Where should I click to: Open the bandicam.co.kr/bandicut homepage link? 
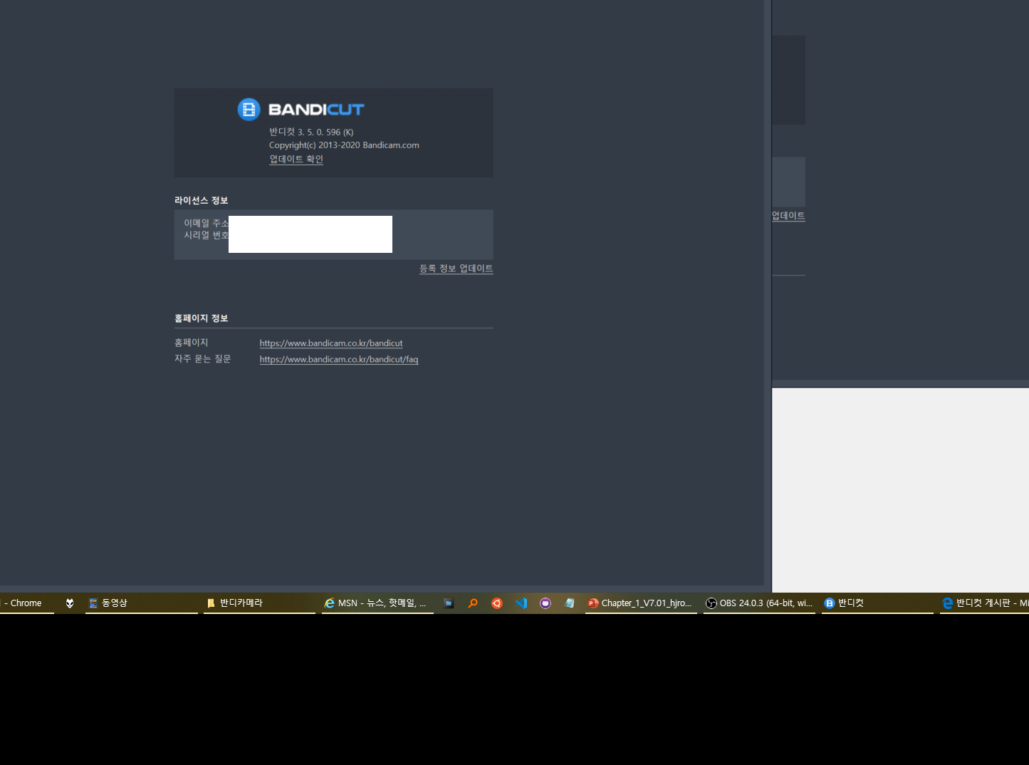(331, 343)
